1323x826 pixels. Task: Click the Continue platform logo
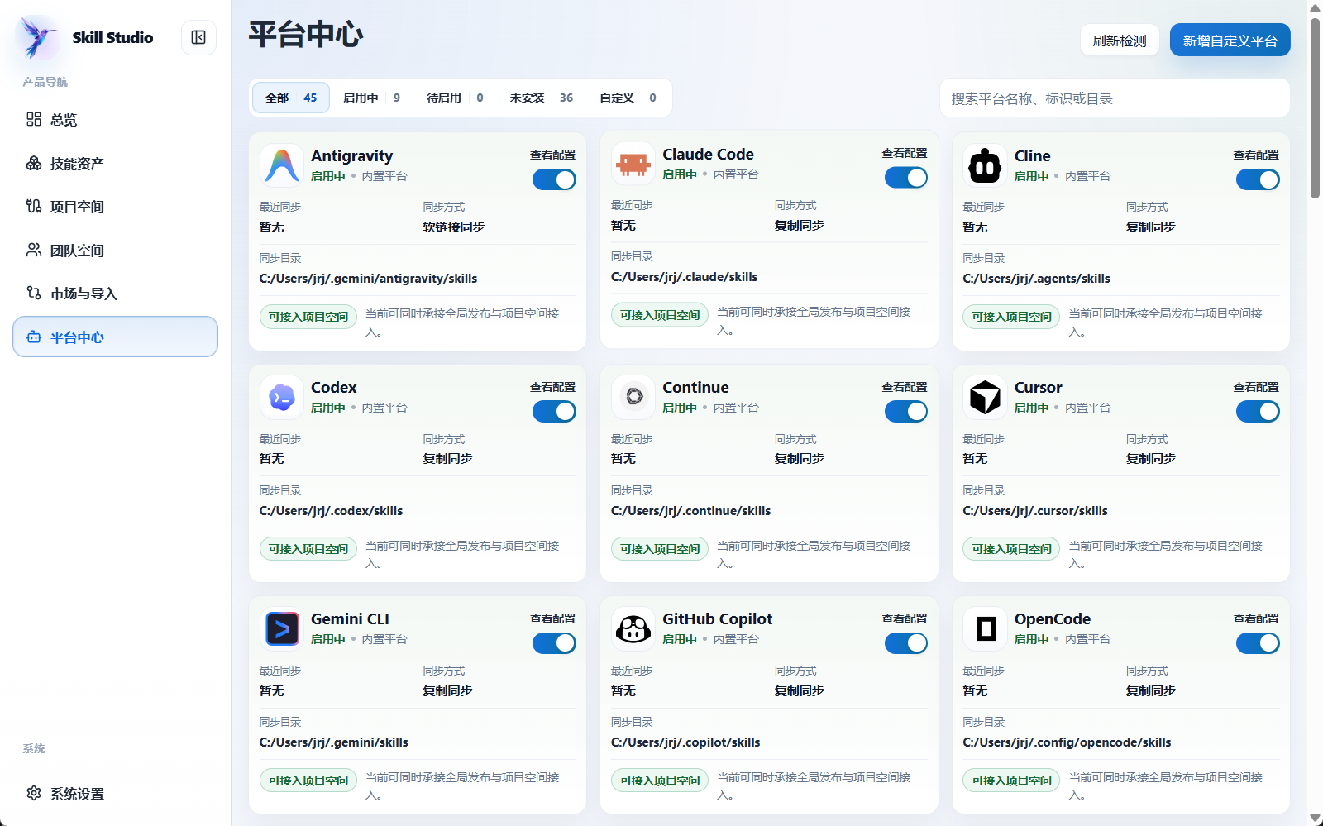633,397
